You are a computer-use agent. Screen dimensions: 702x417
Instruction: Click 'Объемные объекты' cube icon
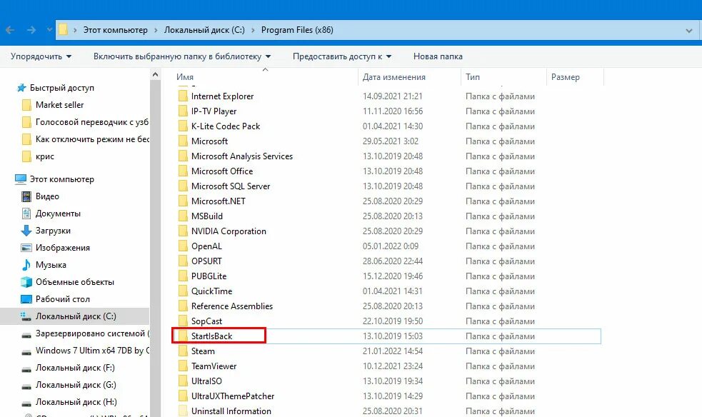pyautogui.click(x=26, y=282)
